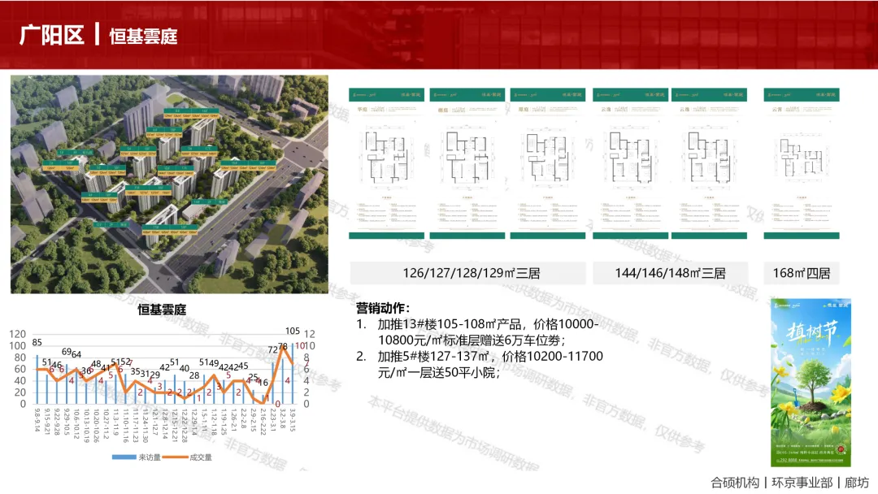
Task: Click the orange 成交量 legend swatch
Action: [175, 457]
